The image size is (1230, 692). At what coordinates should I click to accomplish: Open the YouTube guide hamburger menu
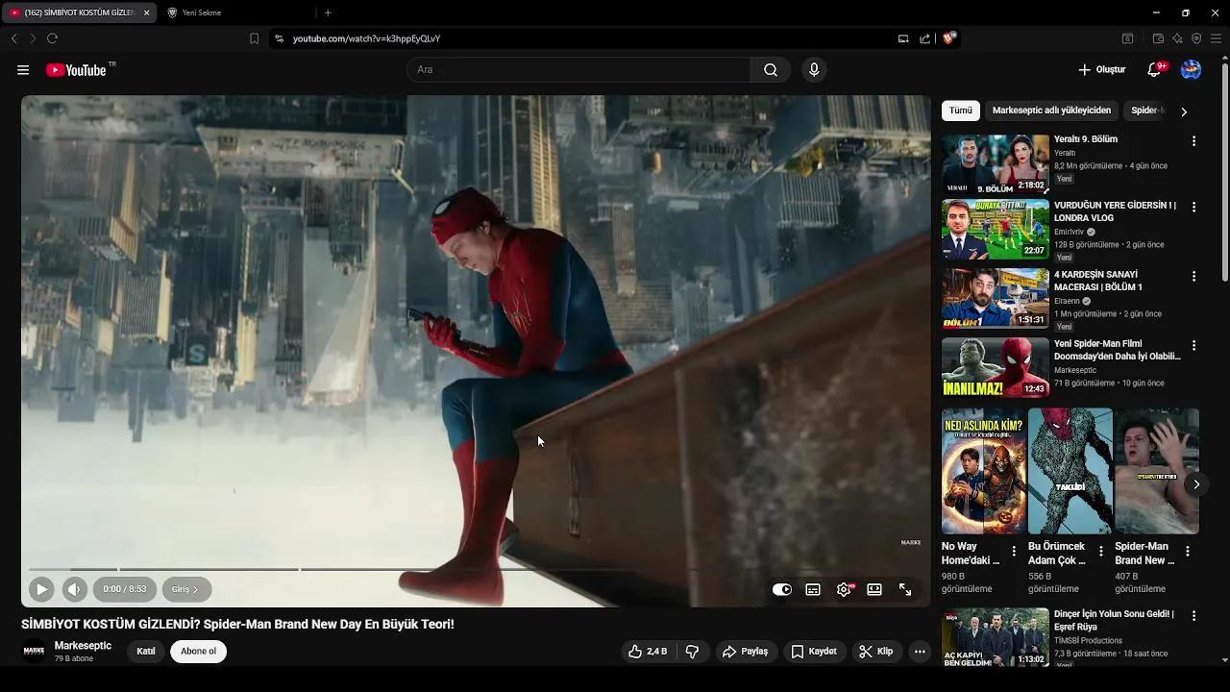[23, 70]
